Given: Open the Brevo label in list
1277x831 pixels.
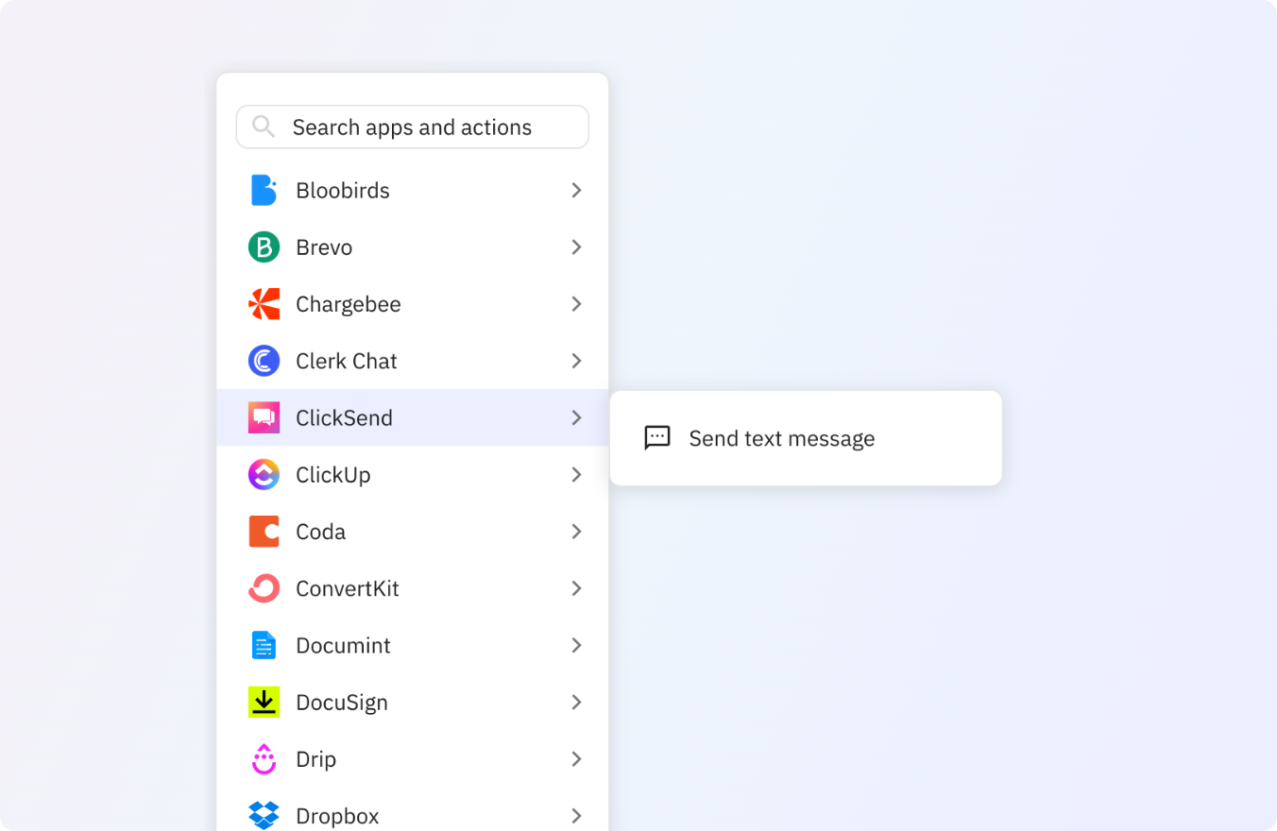Looking at the screenshot, I should [x=324, y=247].
